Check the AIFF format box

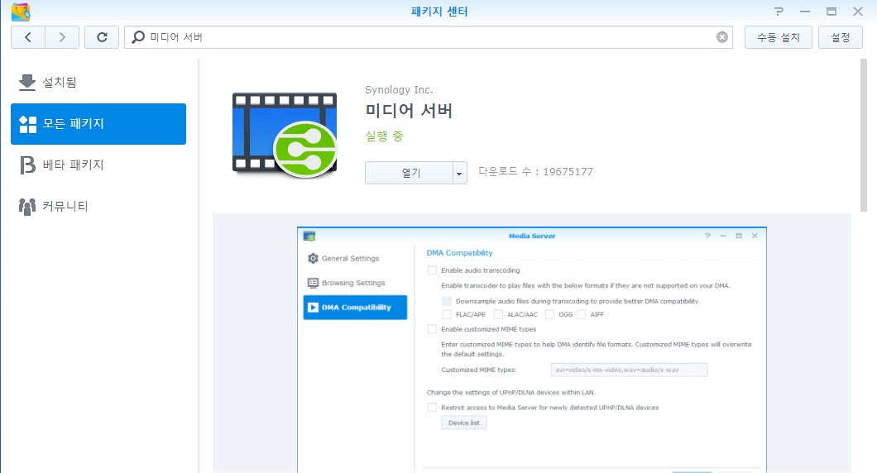(x=581, y=315)
